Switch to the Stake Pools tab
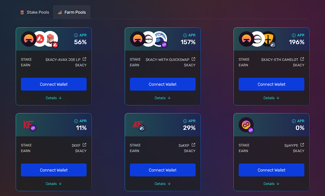Image resolution: width=325 pixels, height=196 pixels. 35,12
